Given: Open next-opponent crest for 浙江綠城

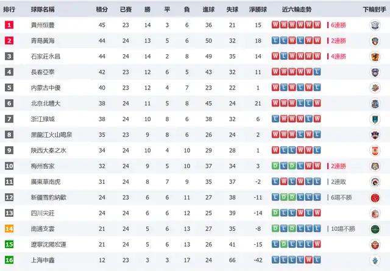Looking at the screenshot, I should pyautogui.click(x=375, y=119).
